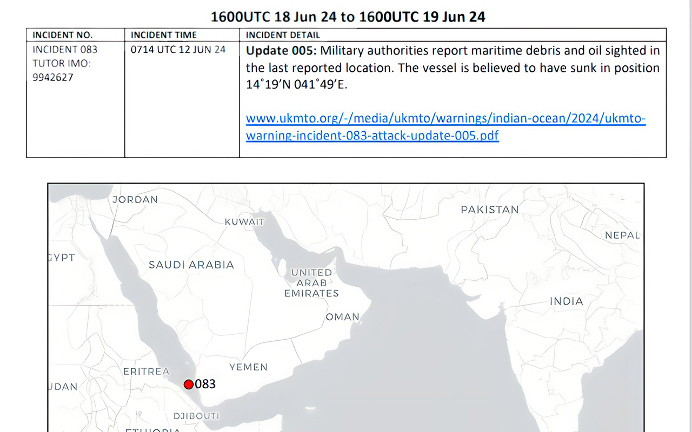Click the red incident marker on map
The height and width of the screenshot is (432, 692).
[189, 384]
